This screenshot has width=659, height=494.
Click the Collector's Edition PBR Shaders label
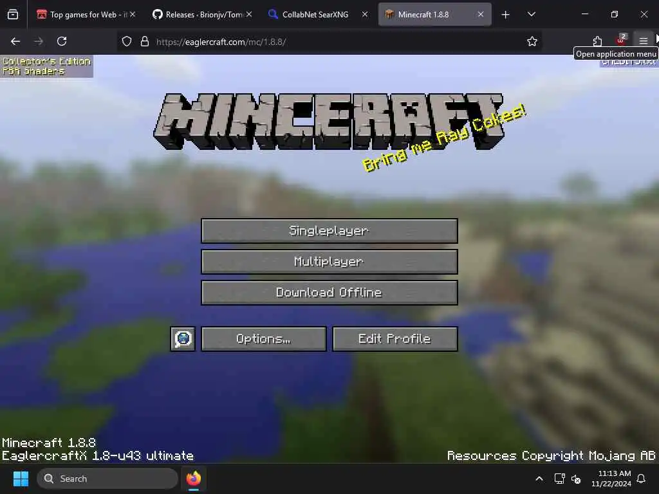pos(46,66)
